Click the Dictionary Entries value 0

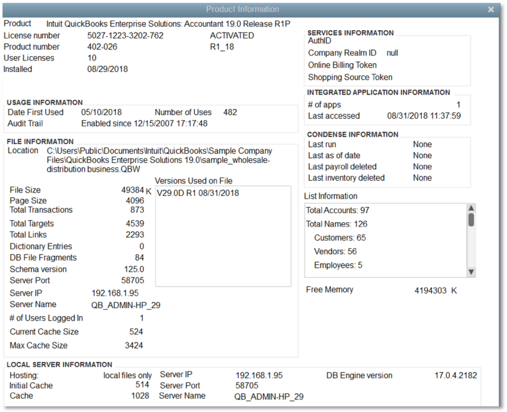click(142, 246)
